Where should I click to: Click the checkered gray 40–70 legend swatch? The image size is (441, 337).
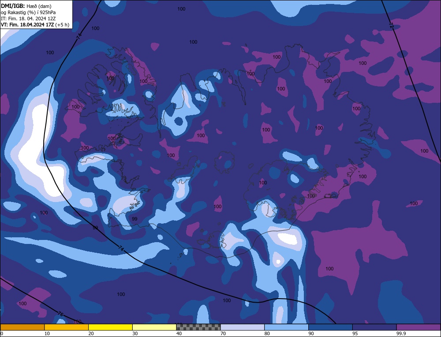click(x=198, y=327)
